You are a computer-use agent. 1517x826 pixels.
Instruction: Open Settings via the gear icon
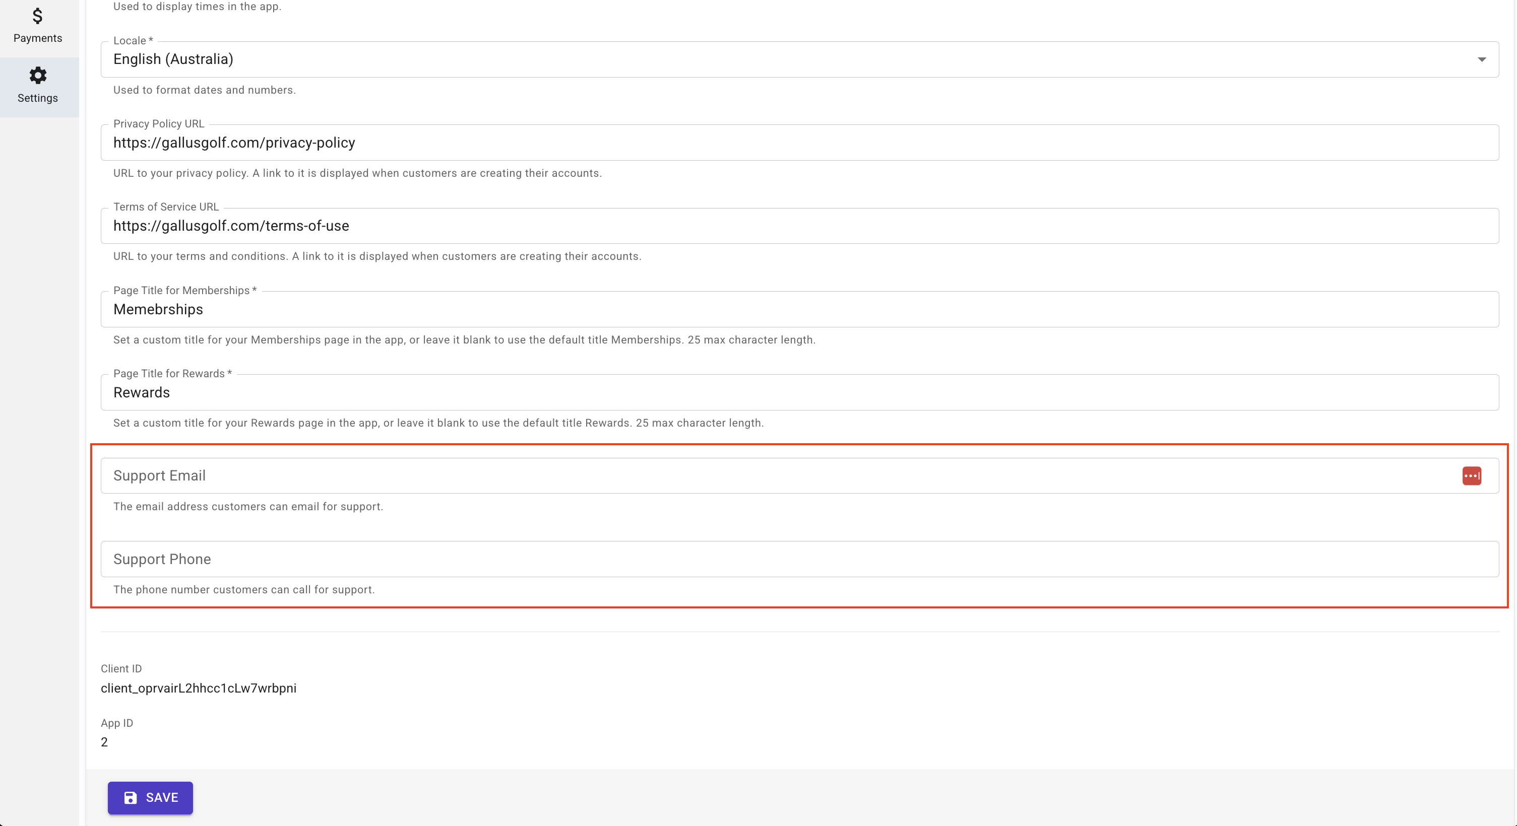38,76
